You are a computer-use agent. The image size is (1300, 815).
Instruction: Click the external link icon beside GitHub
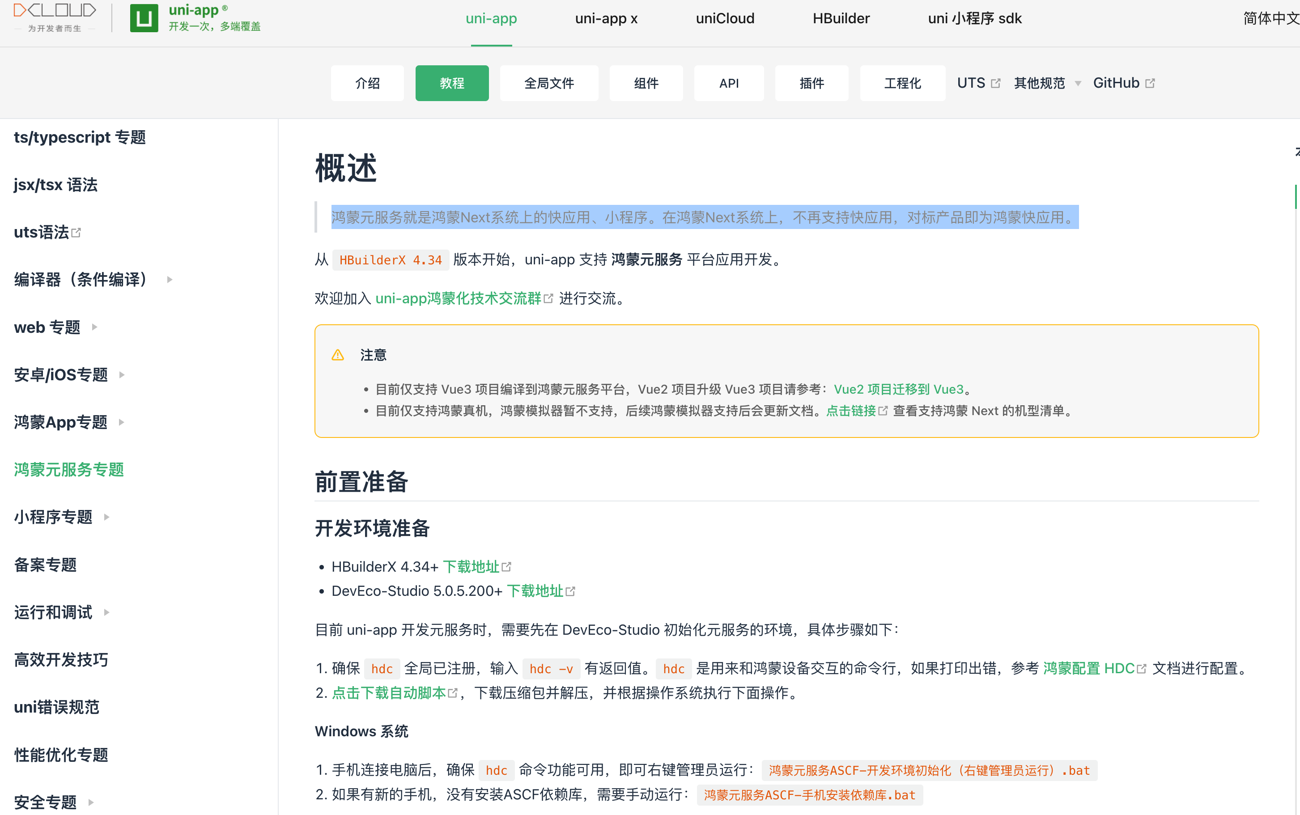point(1150,84)
